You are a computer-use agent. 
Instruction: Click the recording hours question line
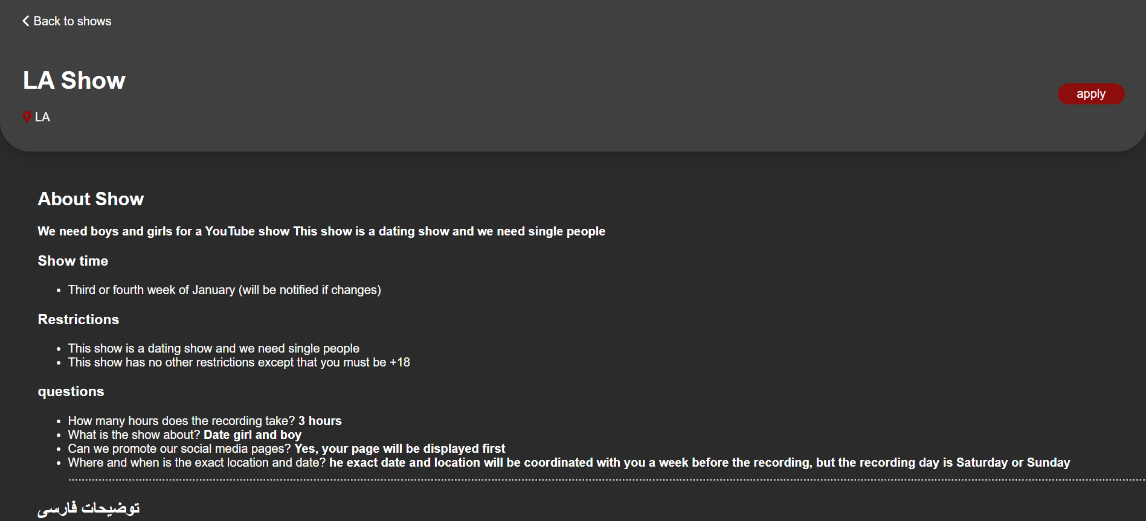click(205, 421)
